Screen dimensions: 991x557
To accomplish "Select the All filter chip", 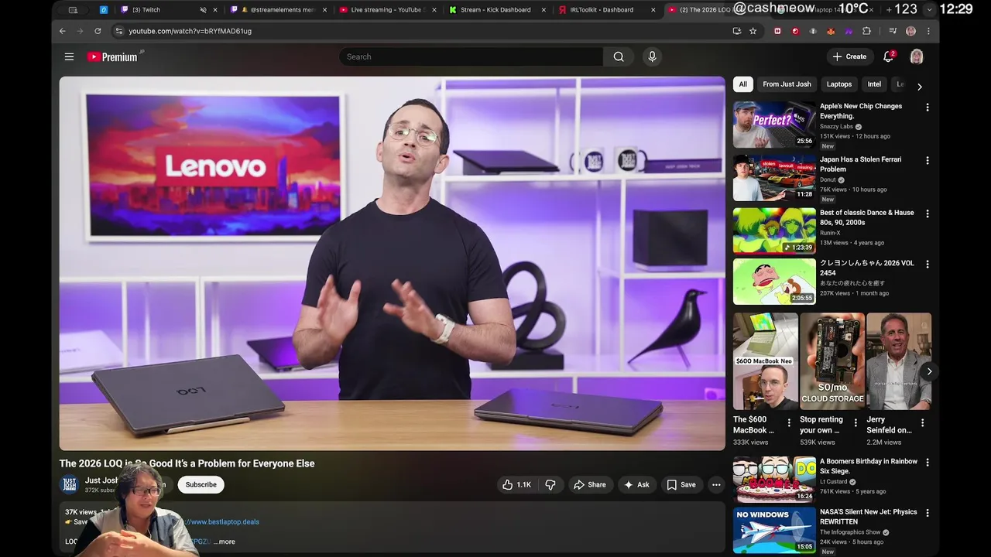I will (x=742, y=84).
